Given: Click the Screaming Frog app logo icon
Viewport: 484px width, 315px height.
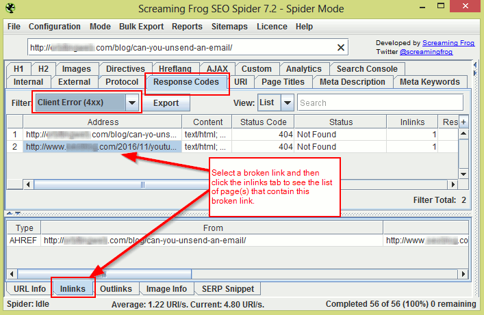Looking at the screenshot, I should coord(10,8).
